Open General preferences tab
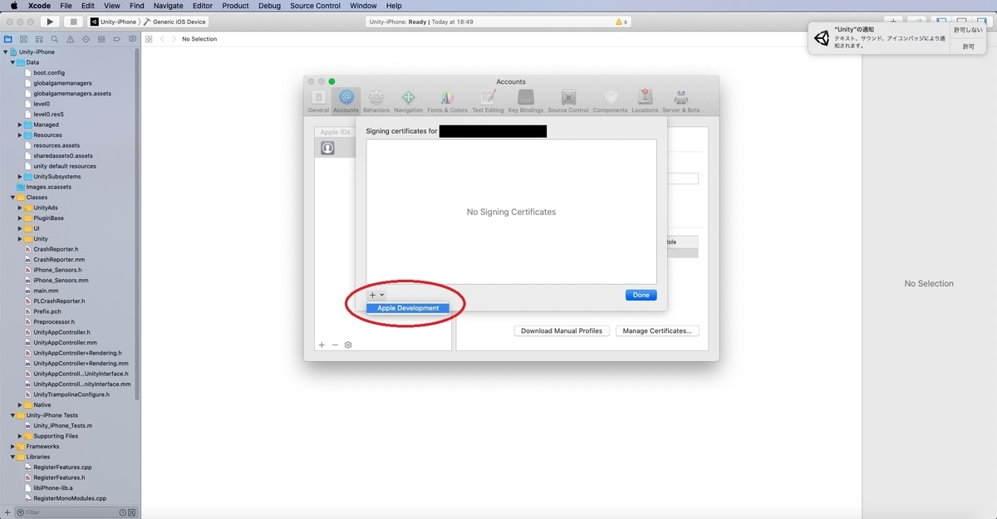The width and height of the screenshot is (997, 519). (x=318, y=100)
